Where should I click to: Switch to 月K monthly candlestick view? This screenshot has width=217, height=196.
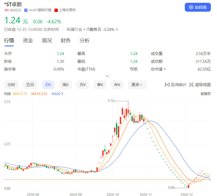[83, 85]
